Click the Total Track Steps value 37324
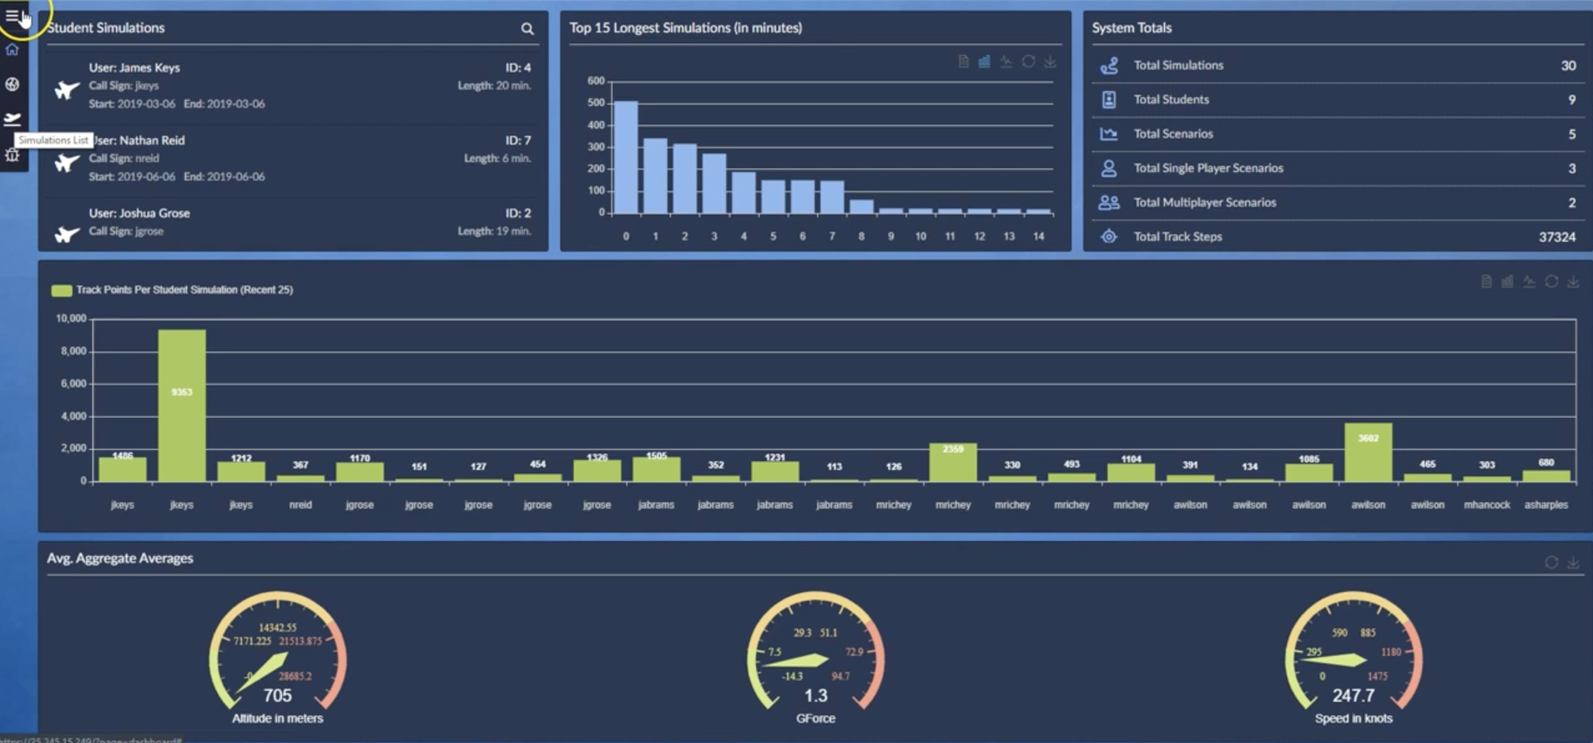Image resolution: width=1593 pixels, height=743 pixels. click(x=1557, y=237)
